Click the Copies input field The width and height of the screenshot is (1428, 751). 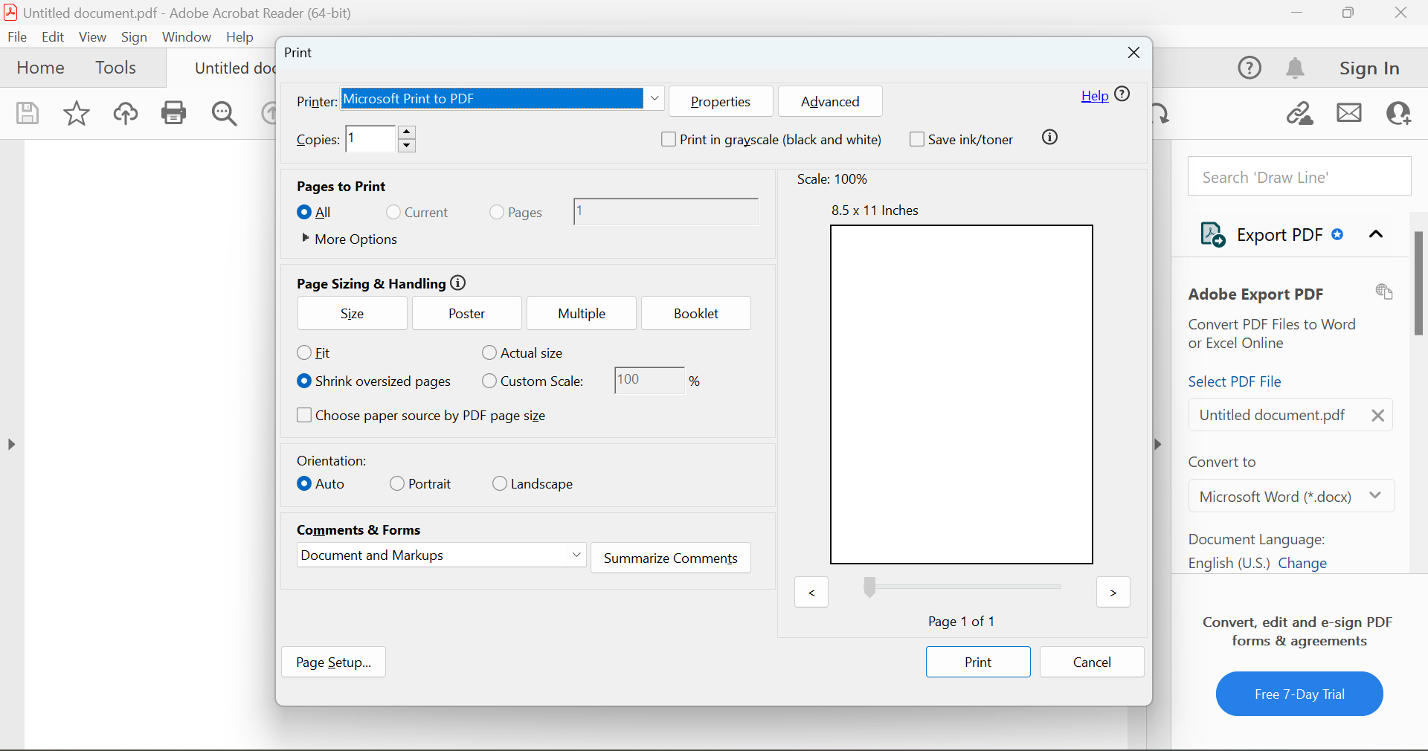371,139
